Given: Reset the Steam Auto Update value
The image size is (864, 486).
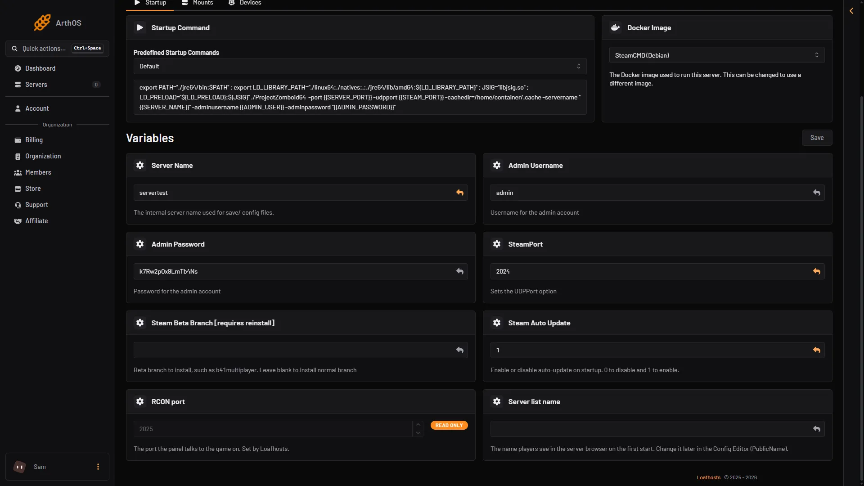Looking at the screenshot, I should (x=816, y=350).
